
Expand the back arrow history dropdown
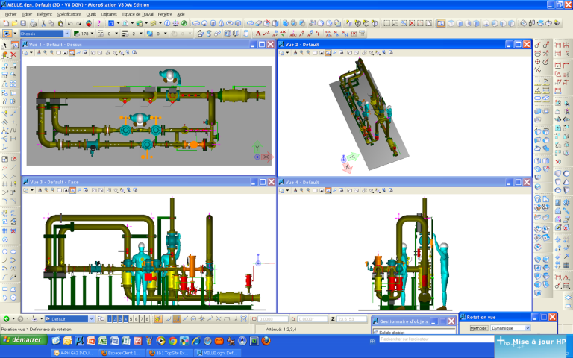click(x=13, y=319)
